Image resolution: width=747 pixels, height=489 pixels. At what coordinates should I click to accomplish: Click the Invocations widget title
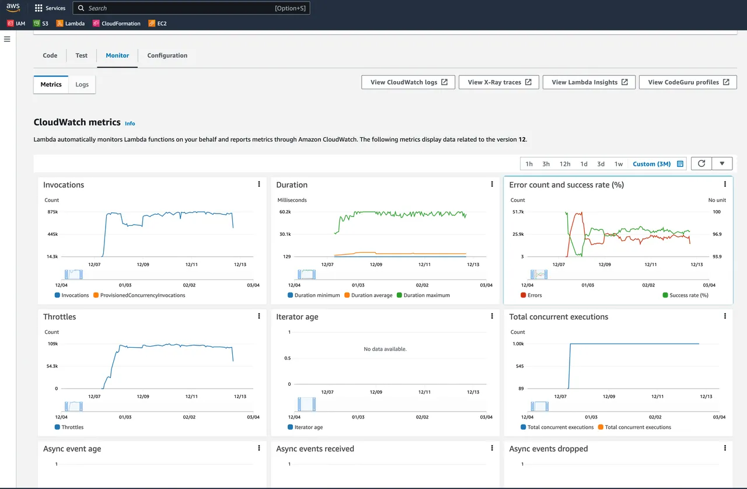click(64, 185)
